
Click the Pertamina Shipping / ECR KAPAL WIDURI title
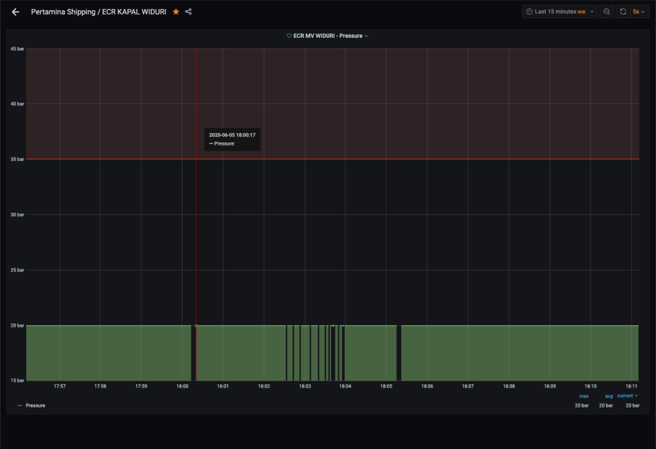99,12
